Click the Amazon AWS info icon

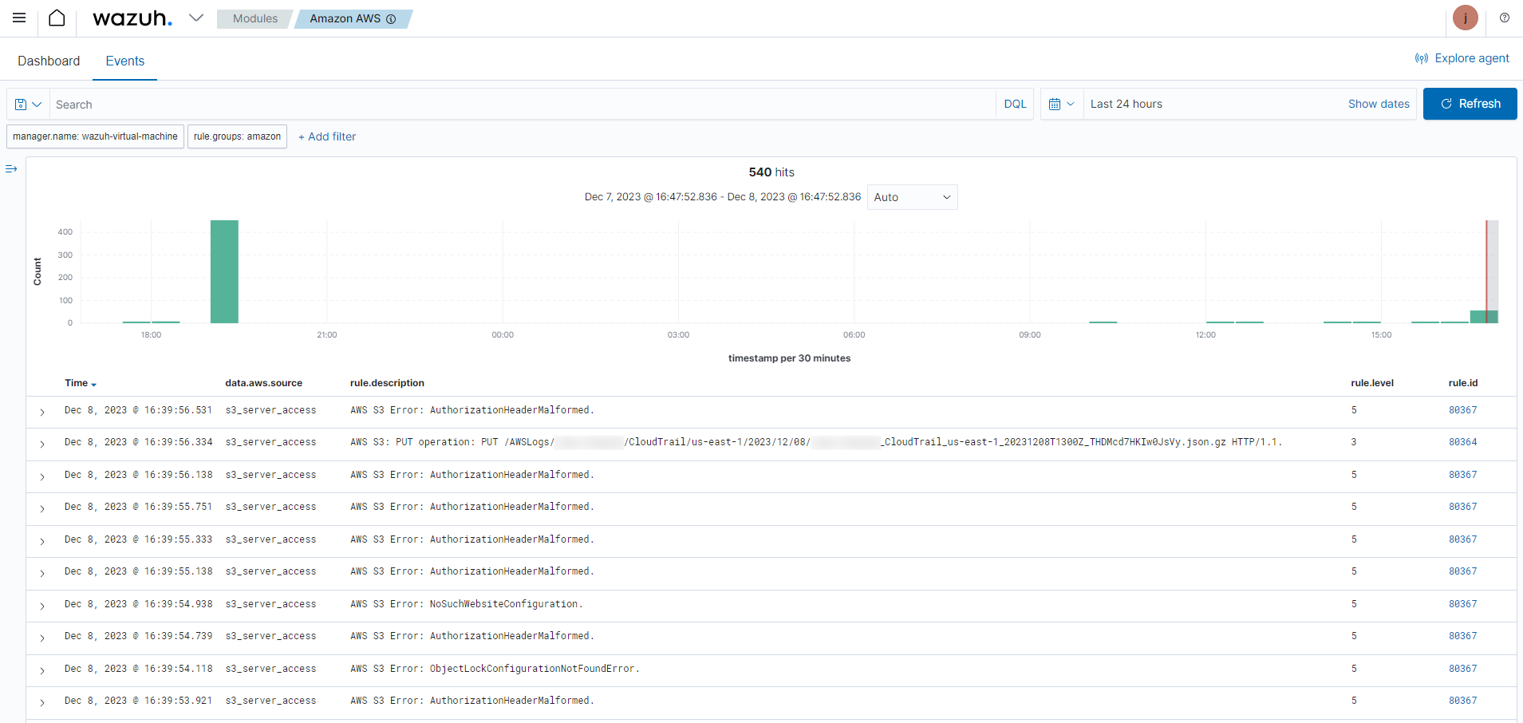click(391, 19)
